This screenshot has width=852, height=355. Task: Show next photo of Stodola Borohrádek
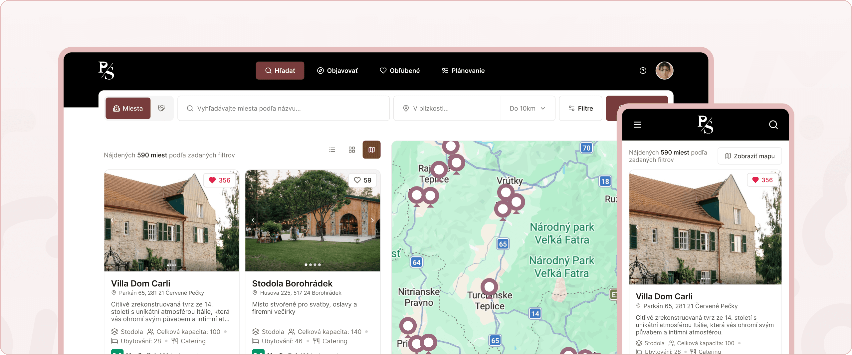[x=372, y=220]
